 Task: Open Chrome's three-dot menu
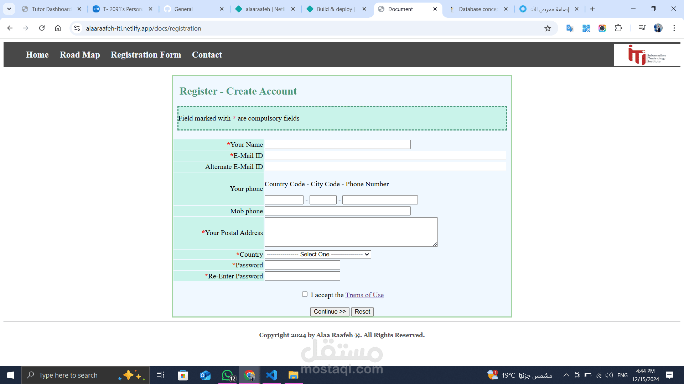coord(674,28)
